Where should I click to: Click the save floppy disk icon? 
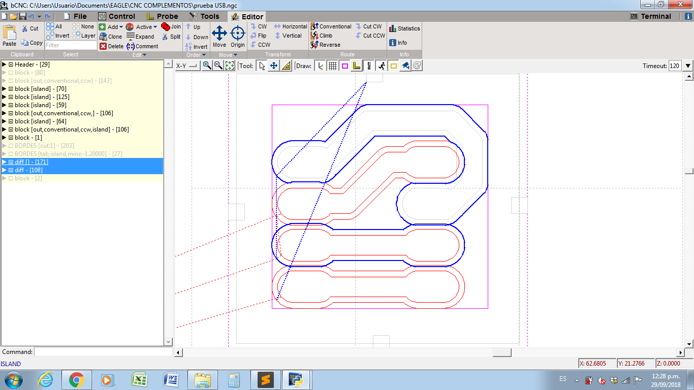22,16
